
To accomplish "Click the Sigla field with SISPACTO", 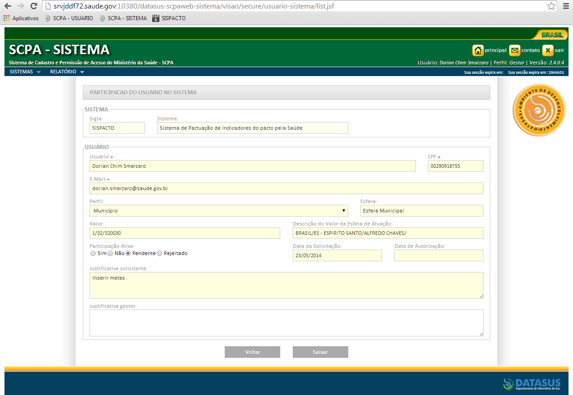I will tap(117, 128).
